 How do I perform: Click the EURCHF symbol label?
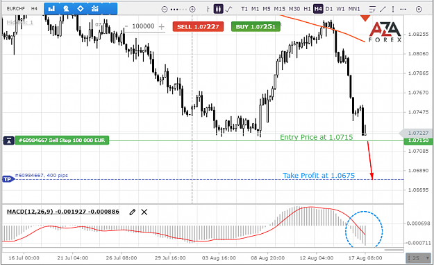[x=16, y=9]
